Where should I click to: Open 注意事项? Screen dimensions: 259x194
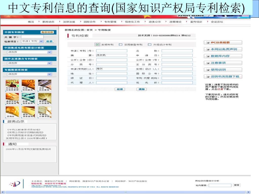point(223,63)
